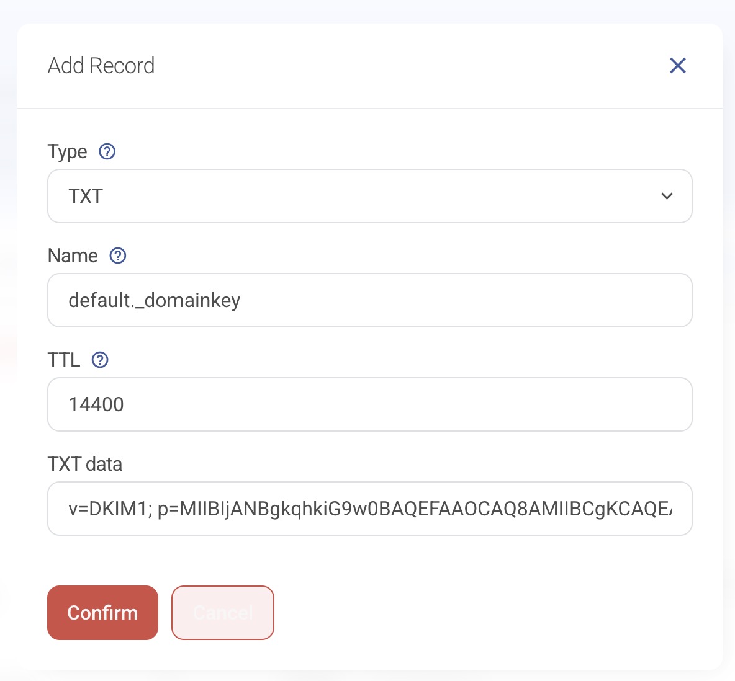Viewport: 735px width, 681px height.
Task: Click the 14400 value in TTL
Action: [x=96, y=404]
